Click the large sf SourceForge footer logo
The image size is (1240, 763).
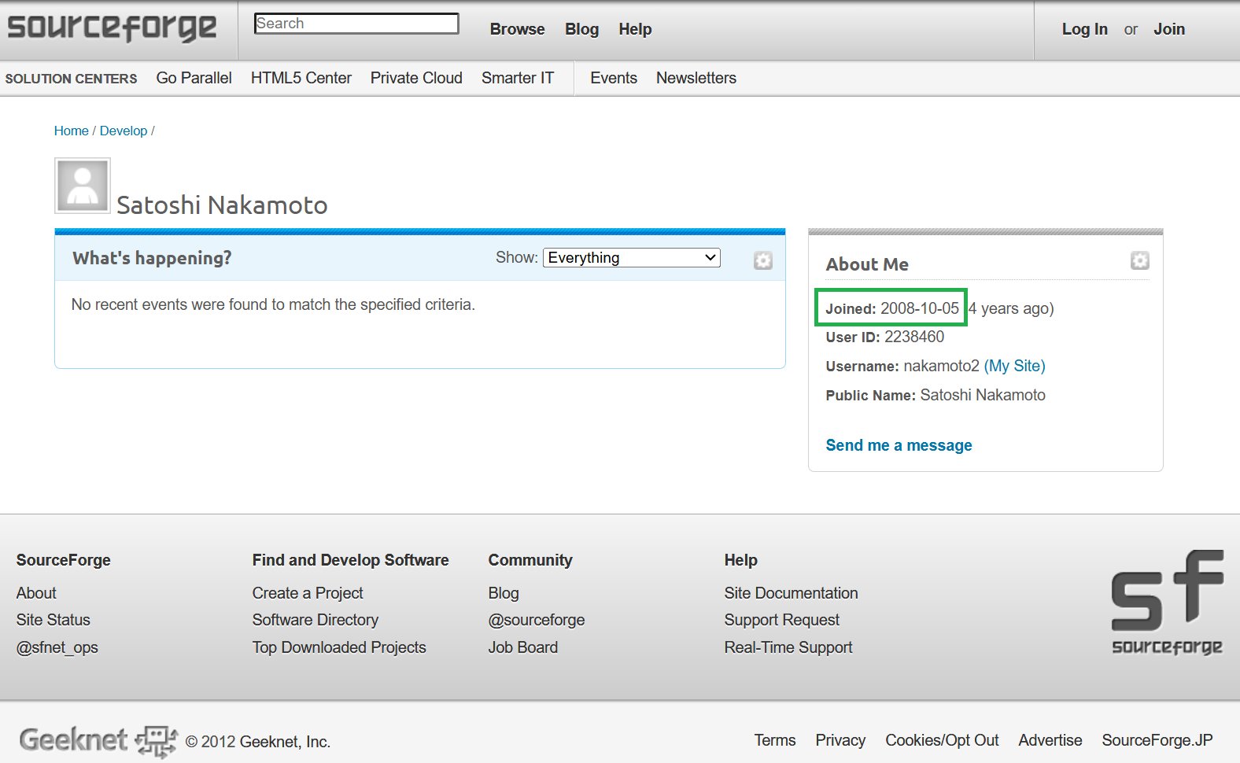click(x=1167, y=603)
